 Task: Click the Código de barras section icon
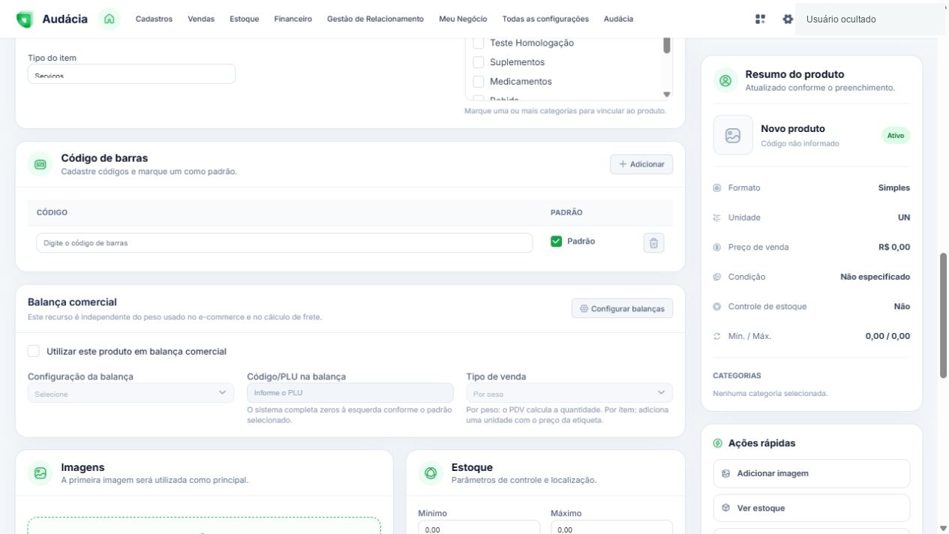point(41,164)
